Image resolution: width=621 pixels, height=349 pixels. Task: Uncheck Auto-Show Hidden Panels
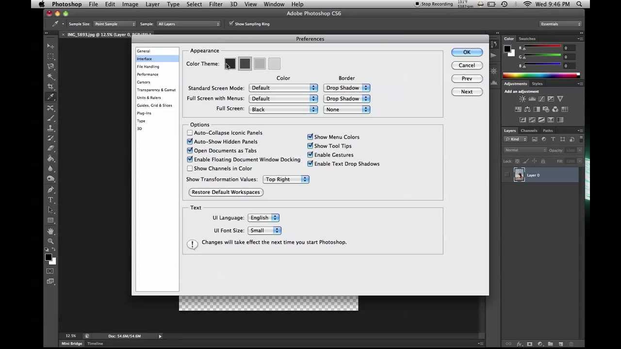pos(190,142)
